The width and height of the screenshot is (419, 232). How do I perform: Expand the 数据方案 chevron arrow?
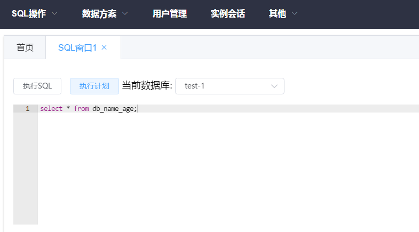click(125, 13)
